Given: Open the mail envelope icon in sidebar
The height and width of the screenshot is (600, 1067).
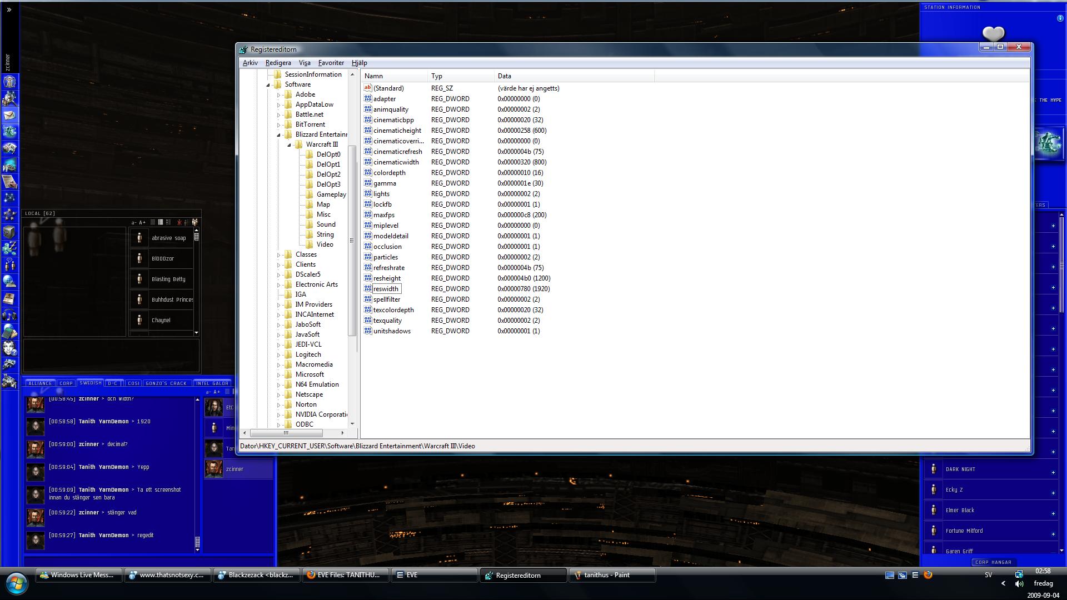Looking at the screenshot, I should tap(9, 115).
